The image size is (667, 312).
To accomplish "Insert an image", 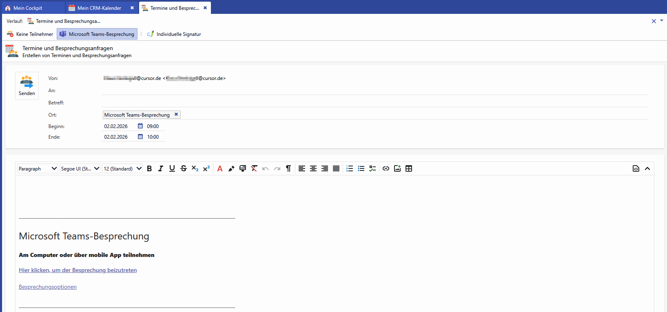I will pyautogui.click(x=397, y=168).
